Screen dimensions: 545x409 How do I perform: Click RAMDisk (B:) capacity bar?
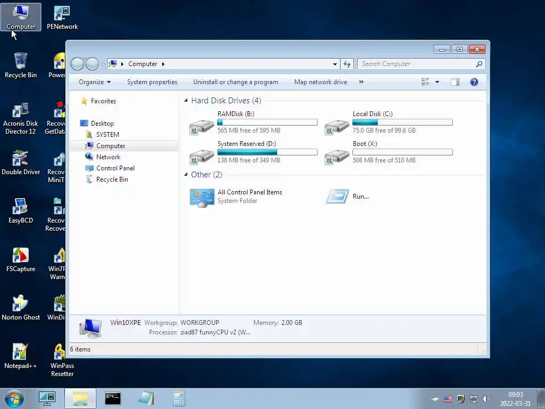coord(267,122)
